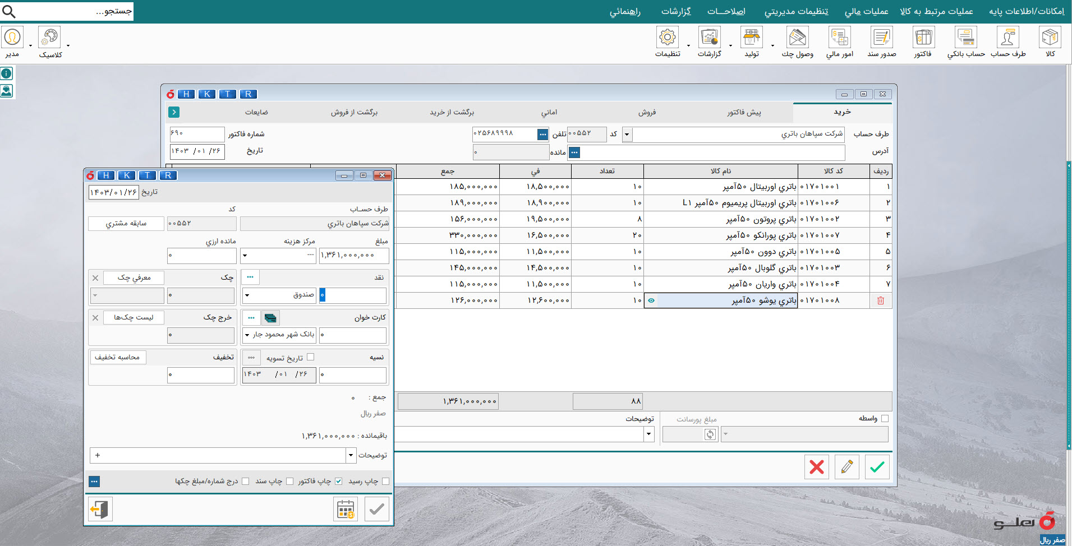Expand the طرف حساب company dropdown arrow
The image size is (1072, 546).
627,135
